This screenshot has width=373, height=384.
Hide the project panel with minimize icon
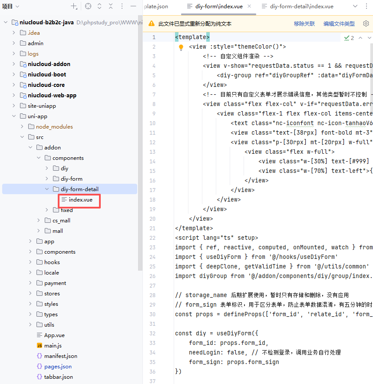click(133, 6)
